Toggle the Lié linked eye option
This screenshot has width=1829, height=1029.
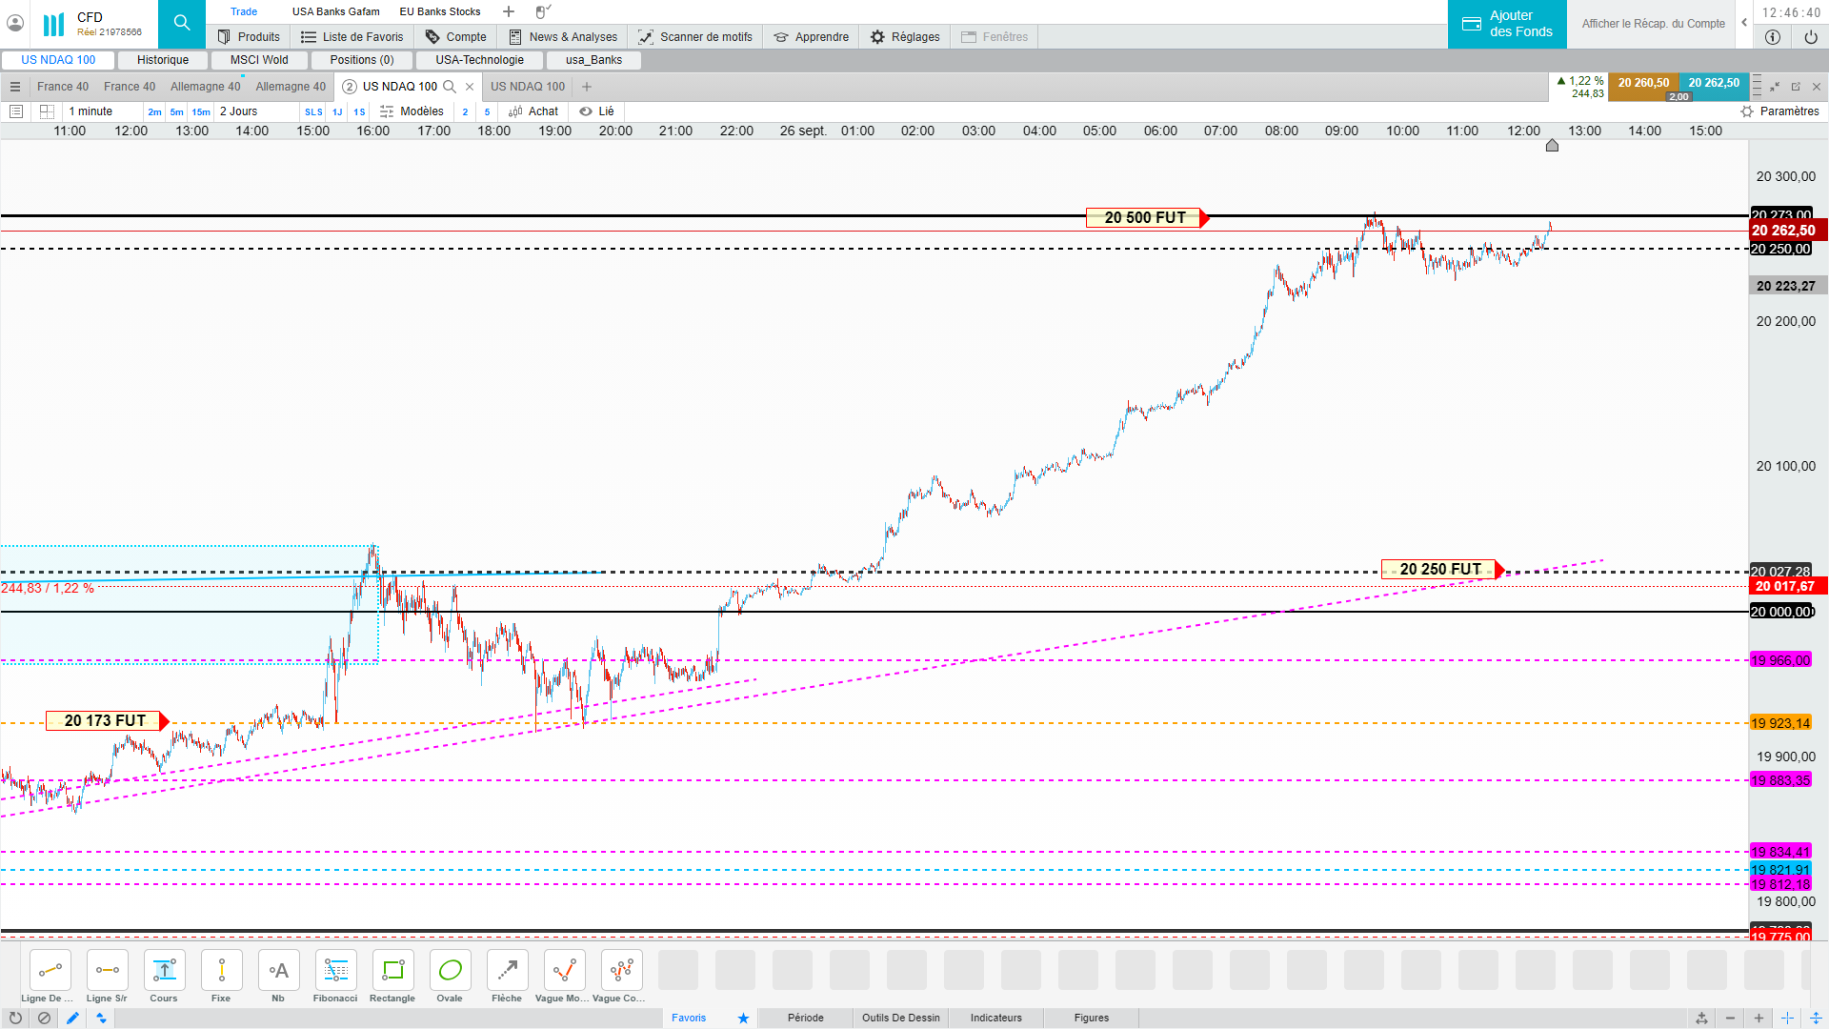point(597,111)
